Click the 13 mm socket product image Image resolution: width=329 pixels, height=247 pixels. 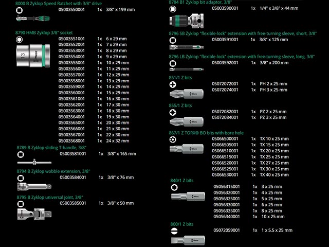tap(33, 56)
